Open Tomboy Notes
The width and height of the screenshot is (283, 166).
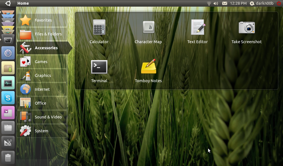click(x=148, y=67)
